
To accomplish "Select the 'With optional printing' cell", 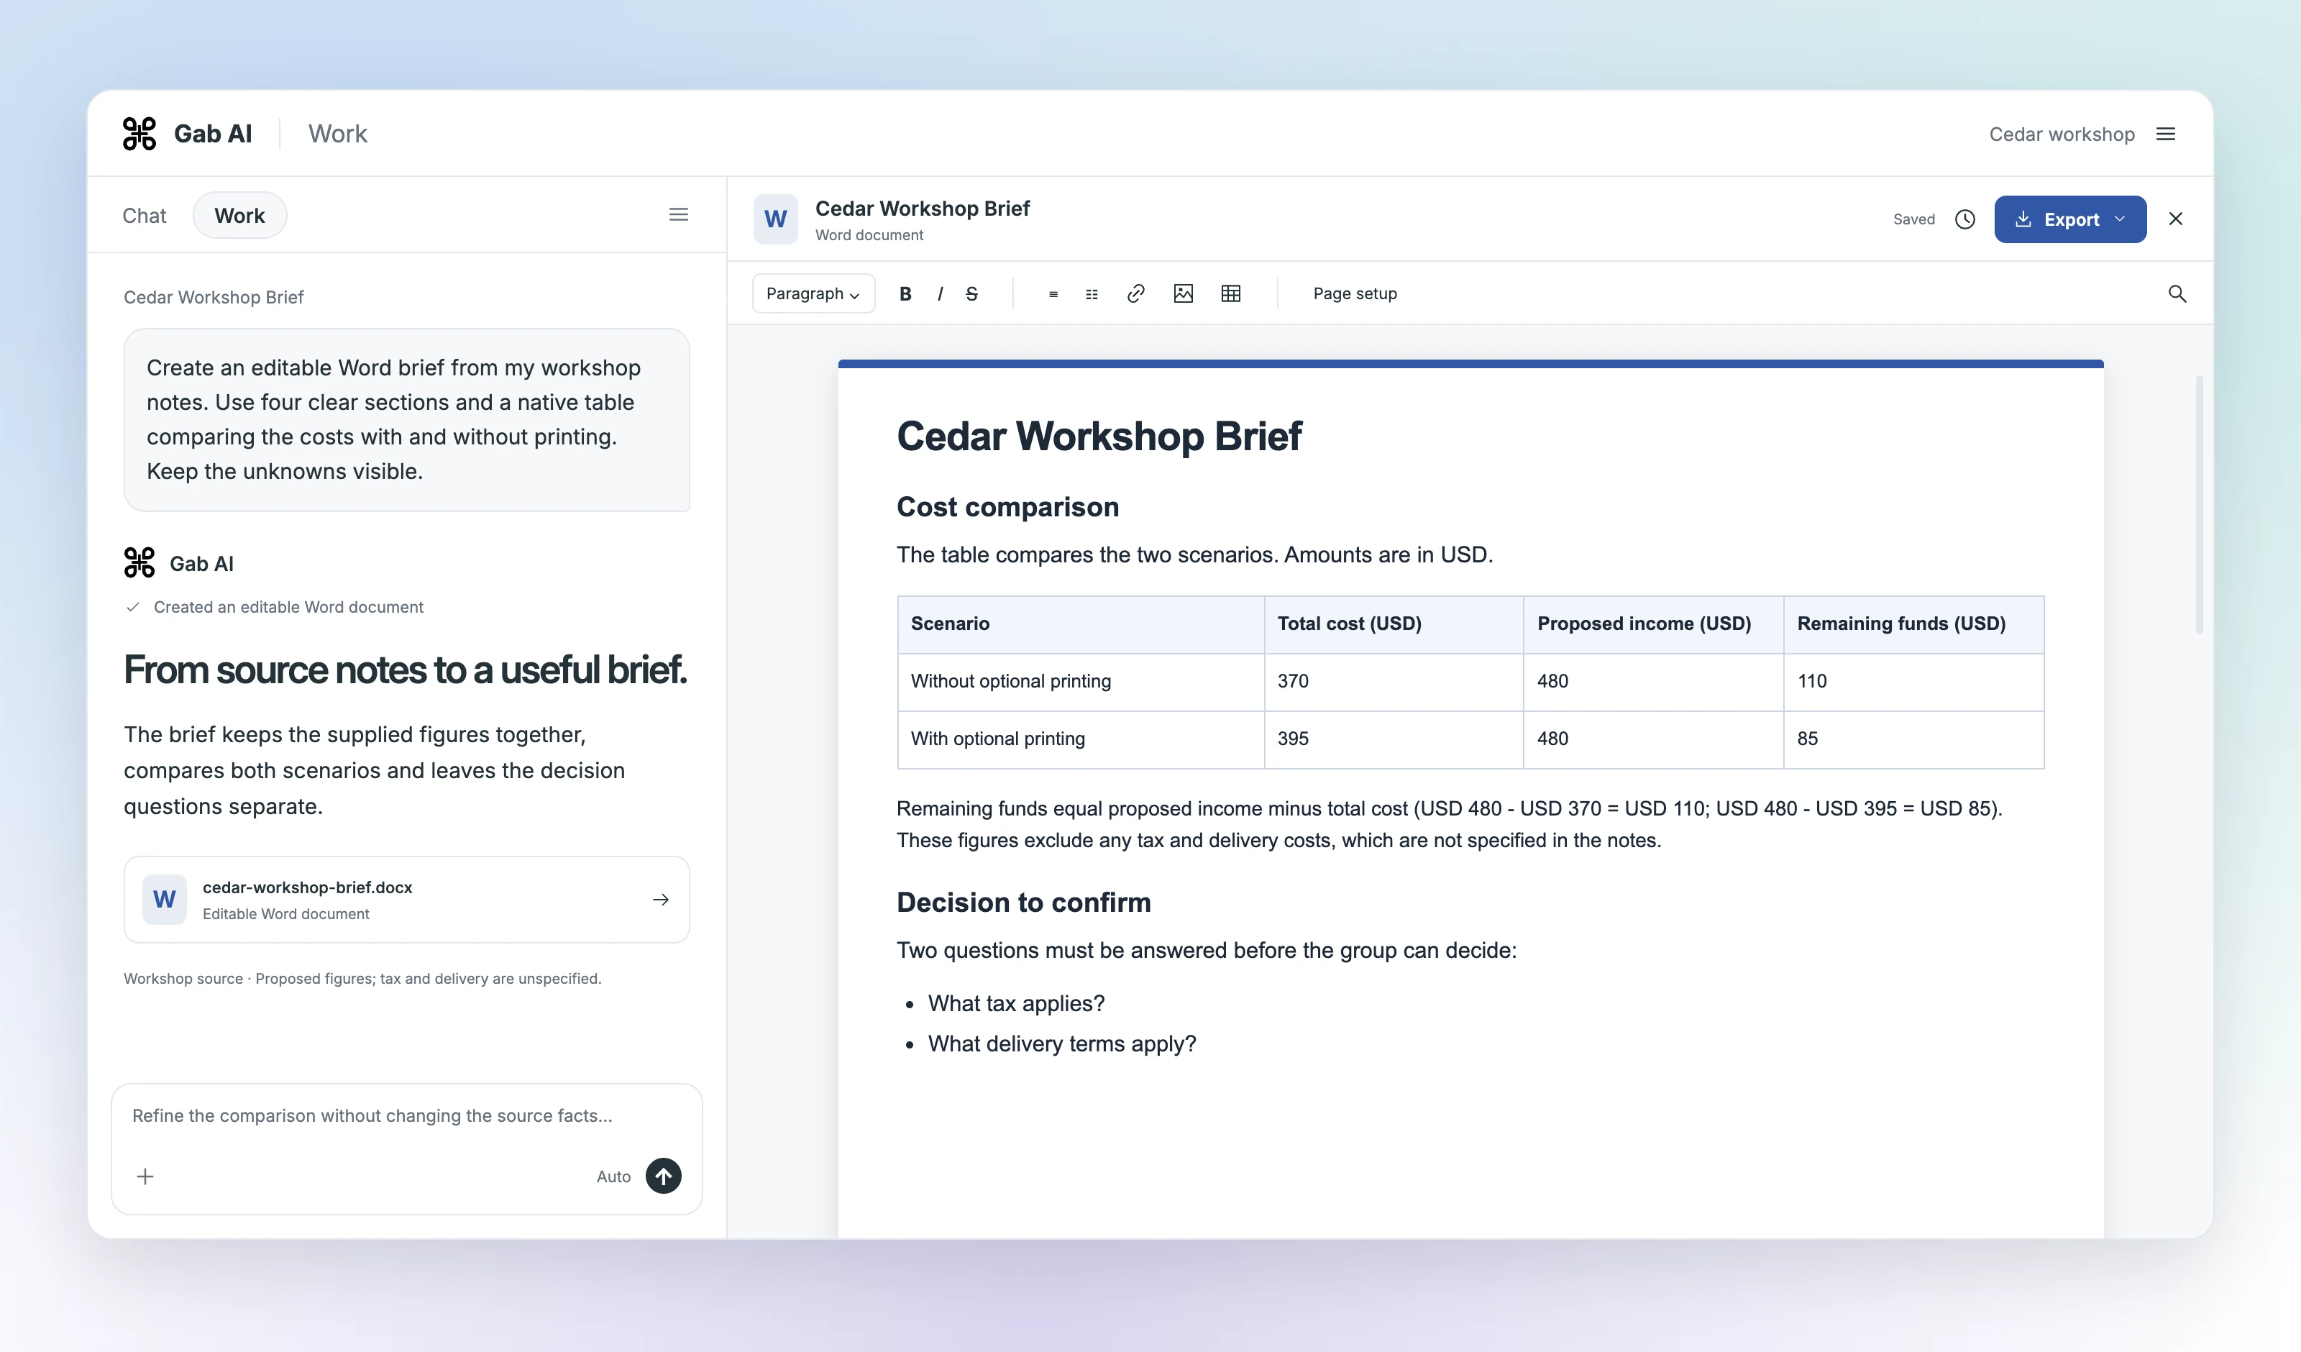I will coord(1081,739).
